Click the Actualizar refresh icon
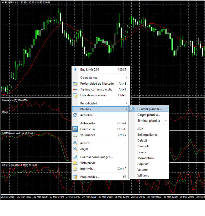 [x=75, y=115]
